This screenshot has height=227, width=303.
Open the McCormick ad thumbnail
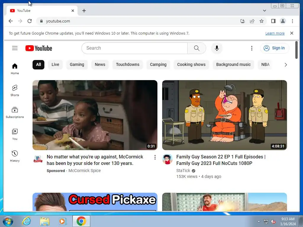tap(95, 115)
